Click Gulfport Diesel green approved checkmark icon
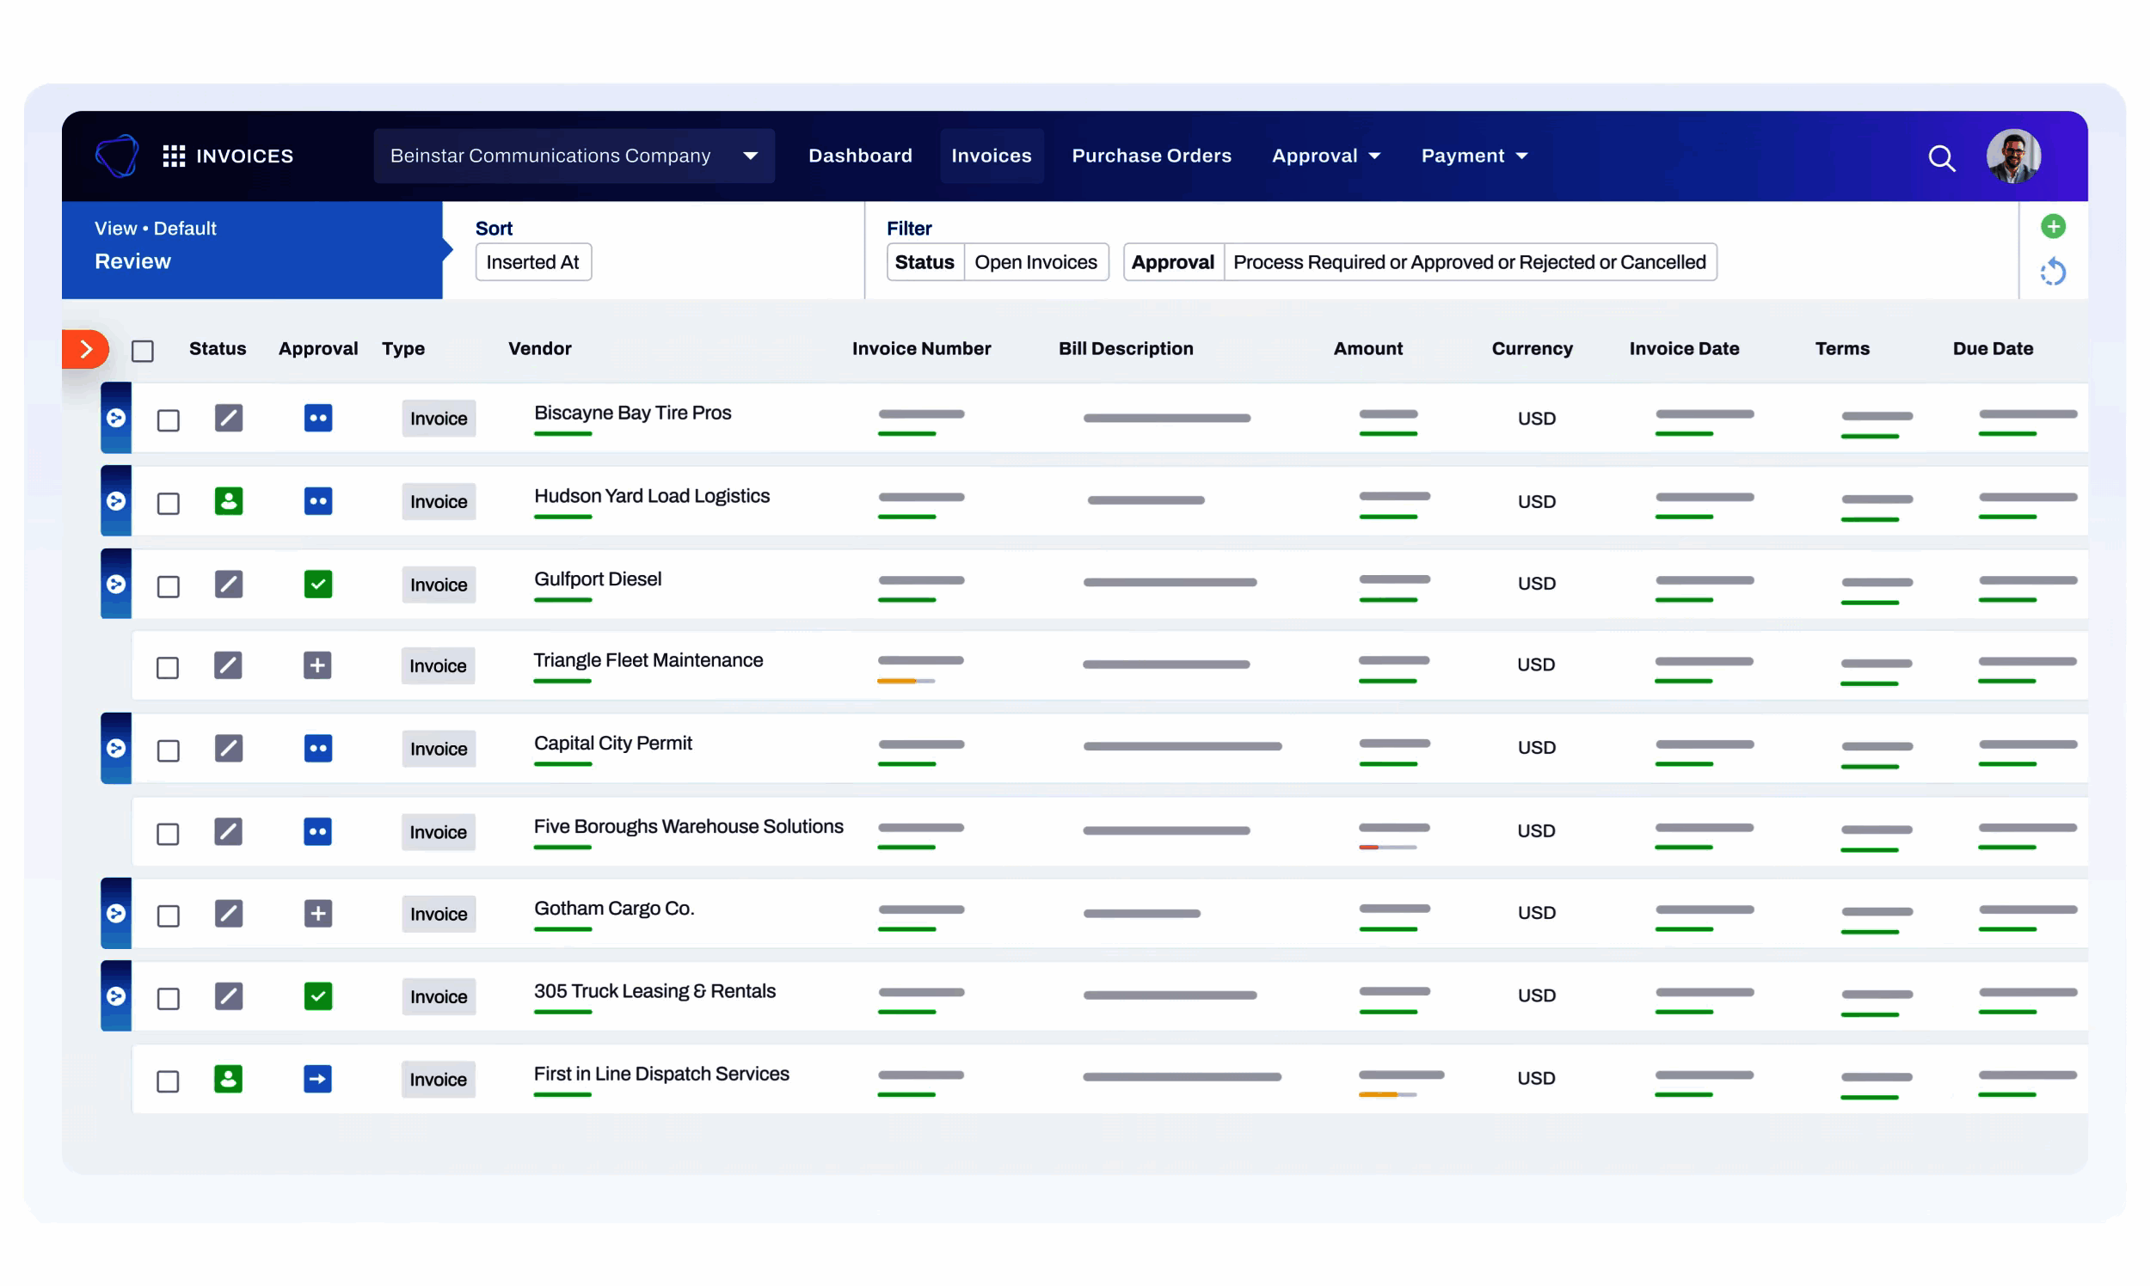The height and width of the screenshot is (1286, 2150). pyautogui.click(x=318, y=584)
